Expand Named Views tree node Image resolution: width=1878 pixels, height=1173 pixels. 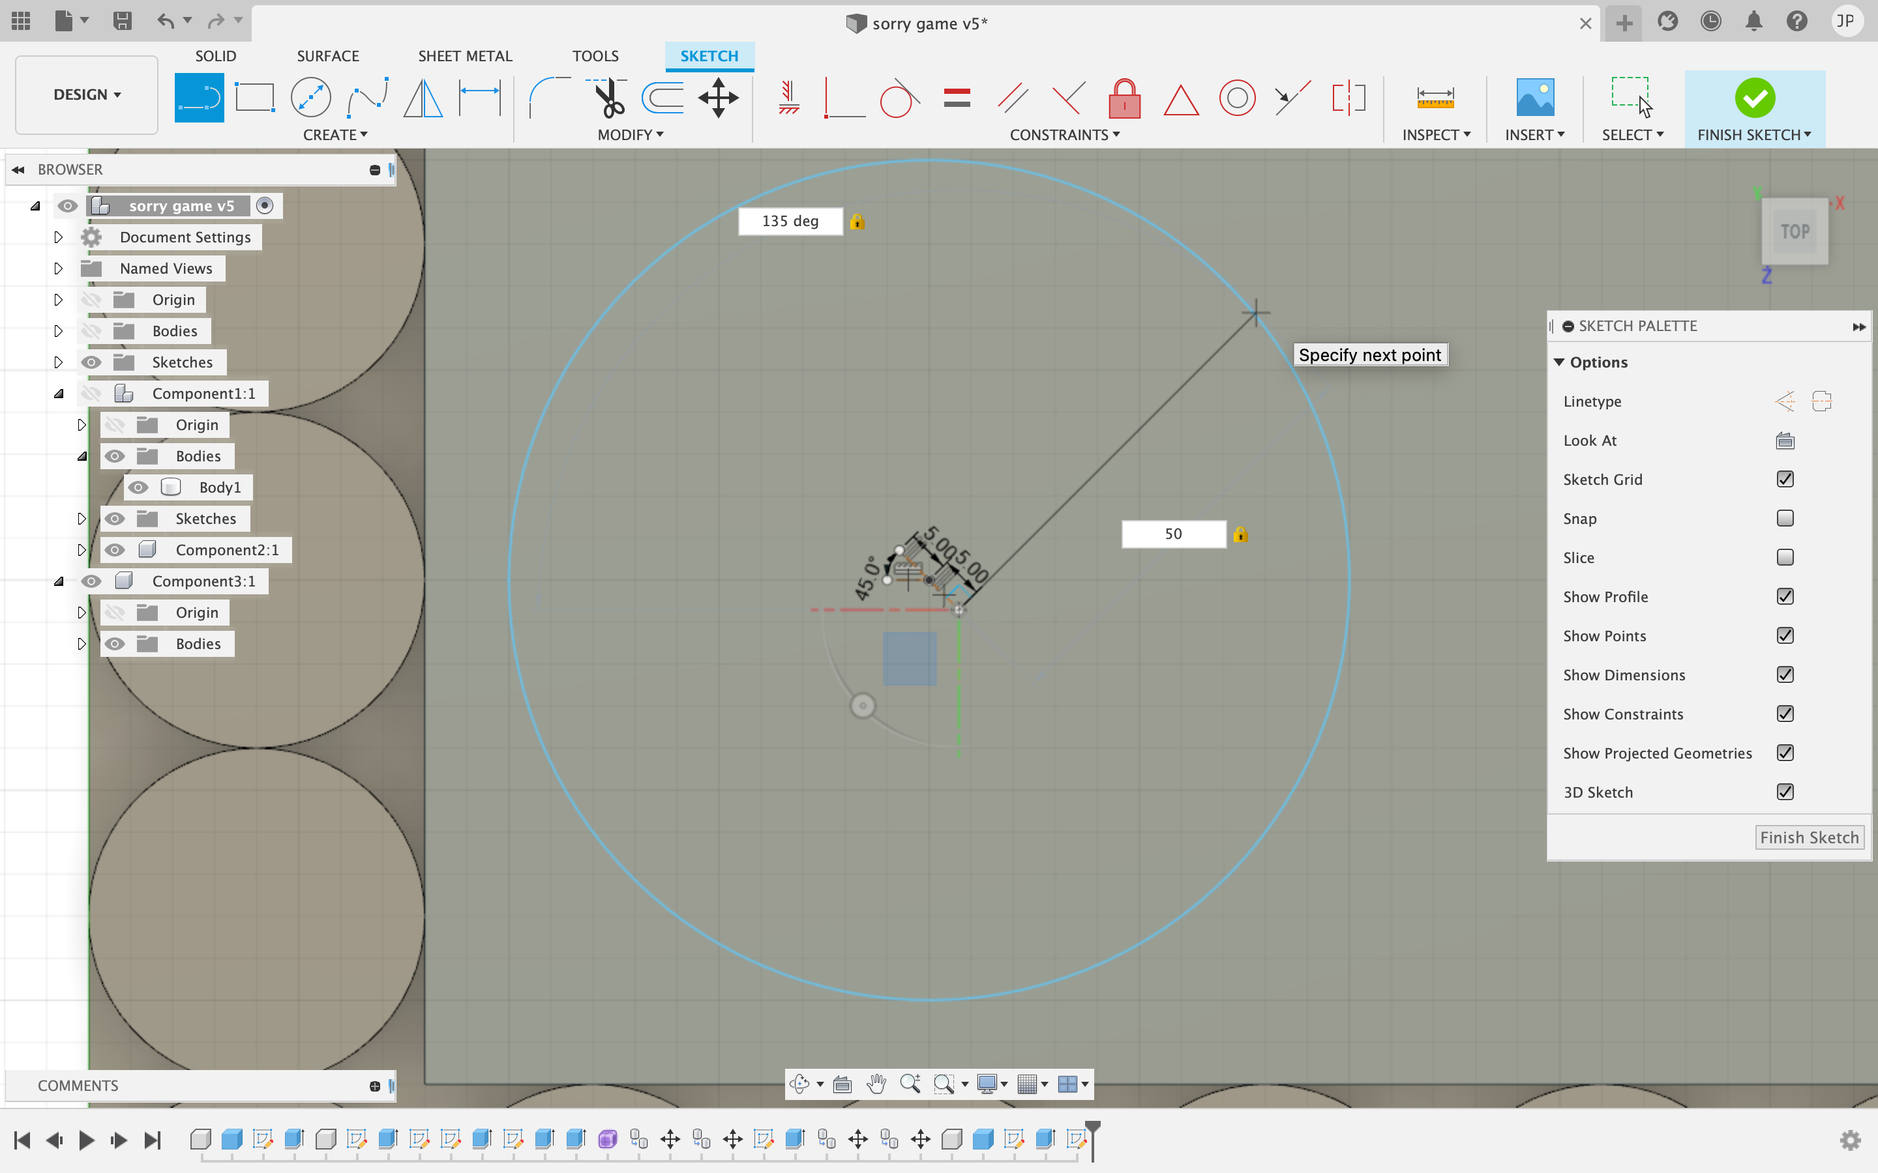58,268
